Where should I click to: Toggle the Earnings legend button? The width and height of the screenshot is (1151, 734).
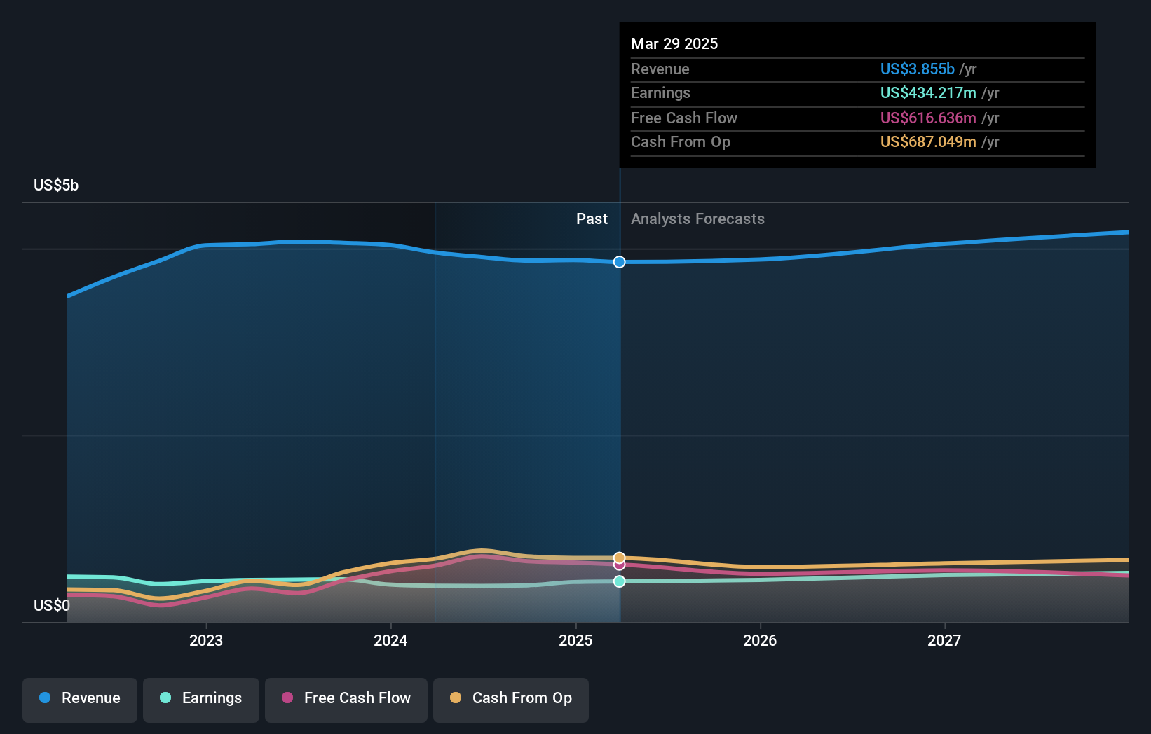(x=201, y=700)
